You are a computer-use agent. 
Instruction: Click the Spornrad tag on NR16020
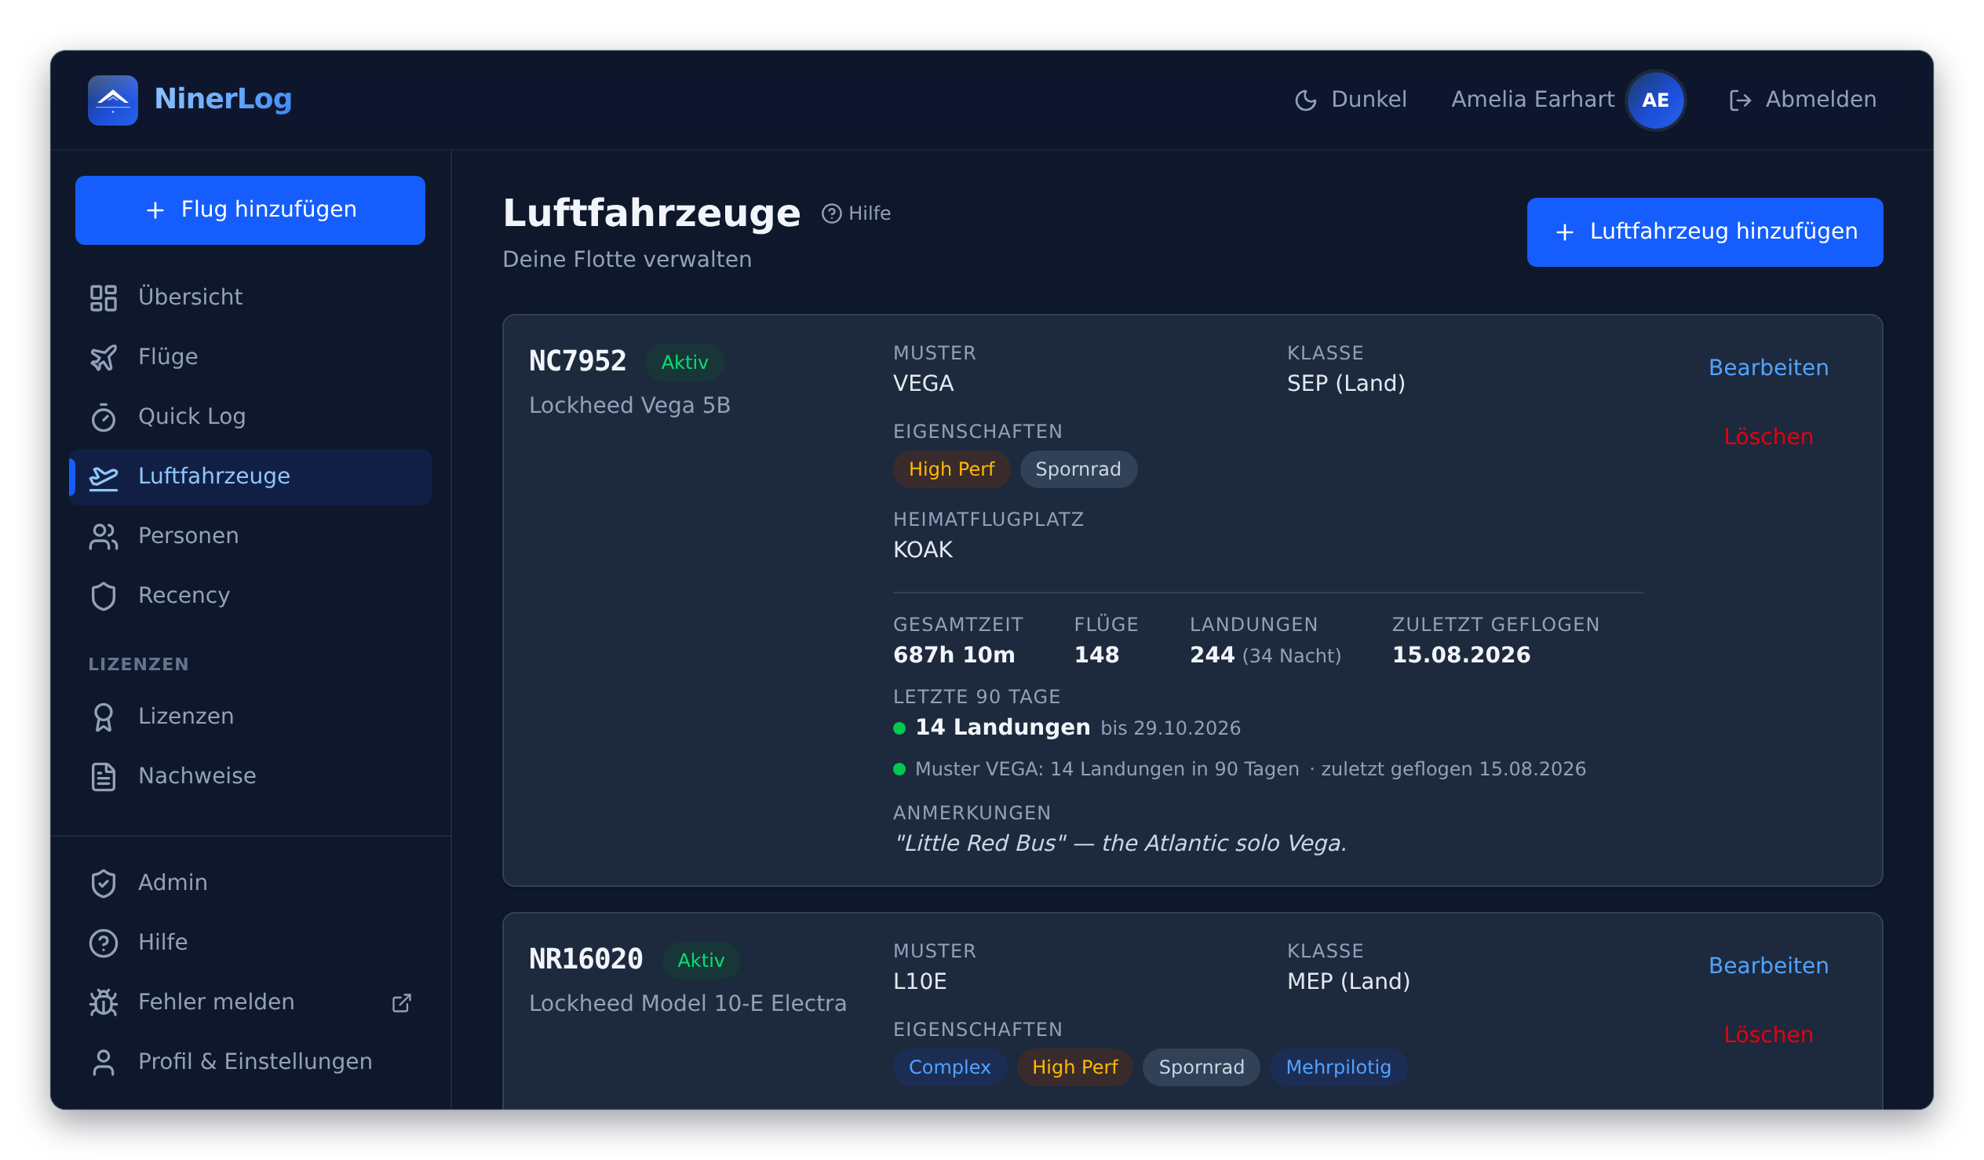(1202, 1068)
